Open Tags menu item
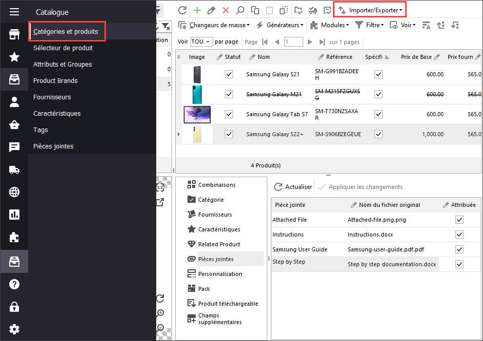483x341 pixels. pos(40,130)
